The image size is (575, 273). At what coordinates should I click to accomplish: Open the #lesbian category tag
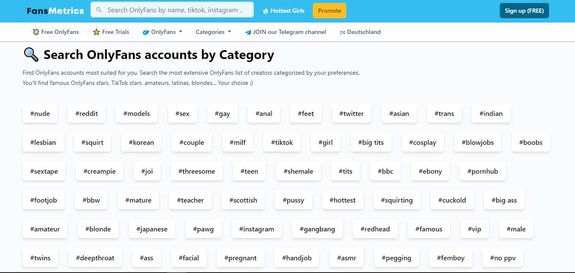(43, 142)
